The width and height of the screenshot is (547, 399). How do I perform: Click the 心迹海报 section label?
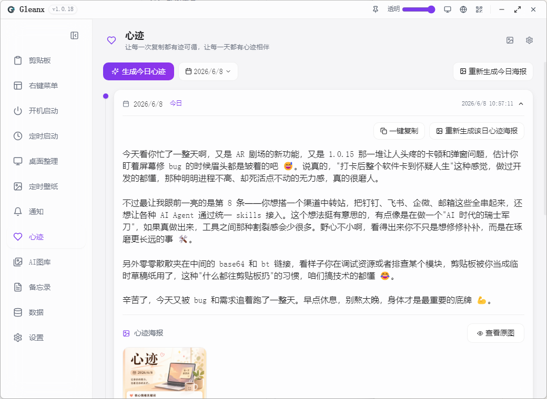149,333
